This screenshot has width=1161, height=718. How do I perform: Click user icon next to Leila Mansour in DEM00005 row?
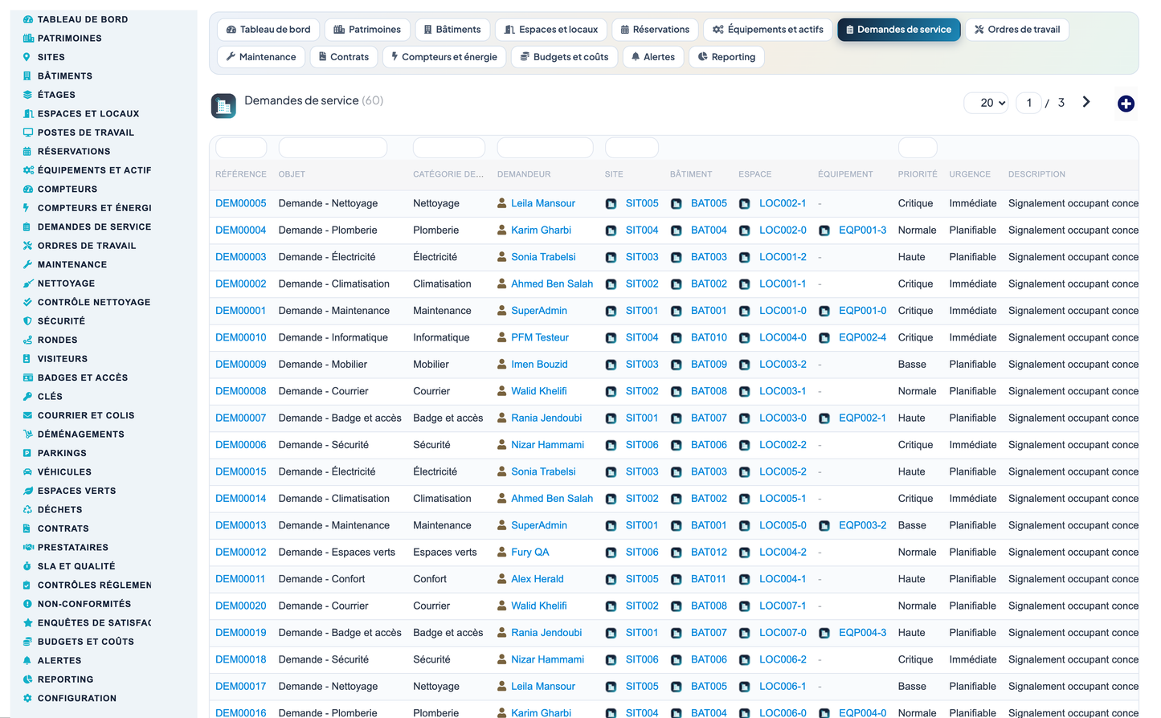(x=502, y=203)
